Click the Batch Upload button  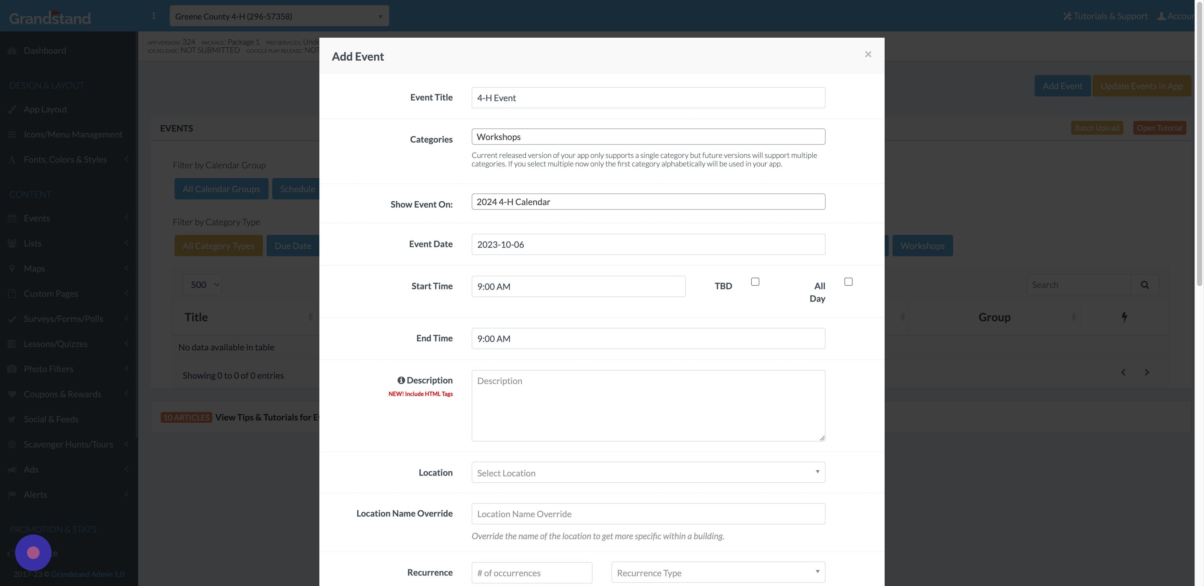(x=1097, y=128)
